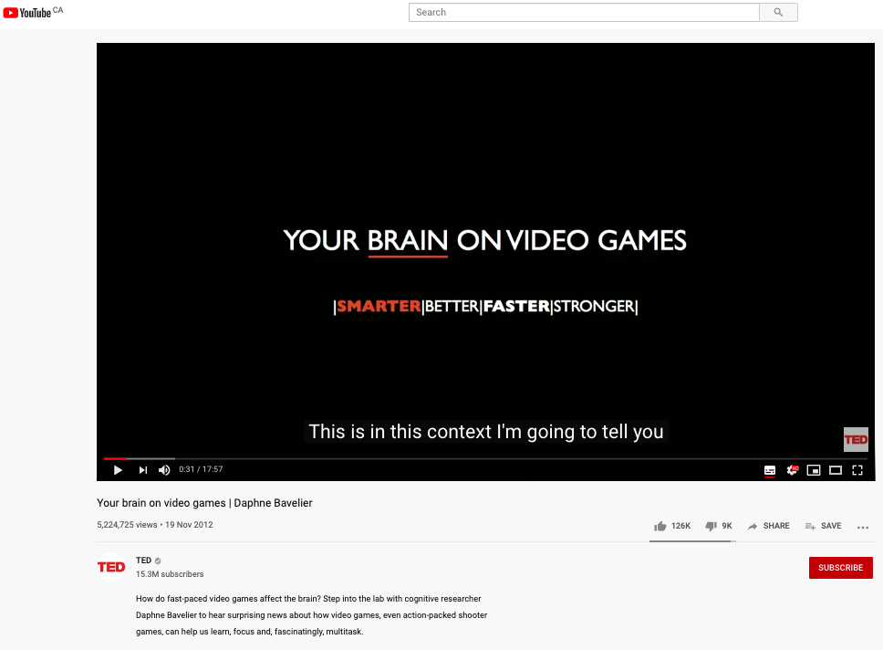The height and width of the screenshot is (650, 883).
Task: Click the video title text
Action: 204,503
